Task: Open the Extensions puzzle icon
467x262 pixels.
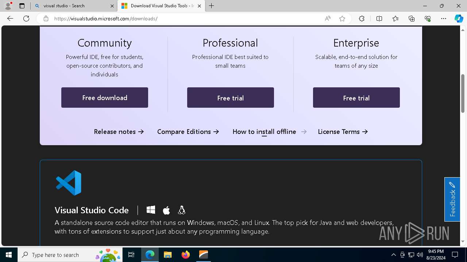Action: coord(362,19)
